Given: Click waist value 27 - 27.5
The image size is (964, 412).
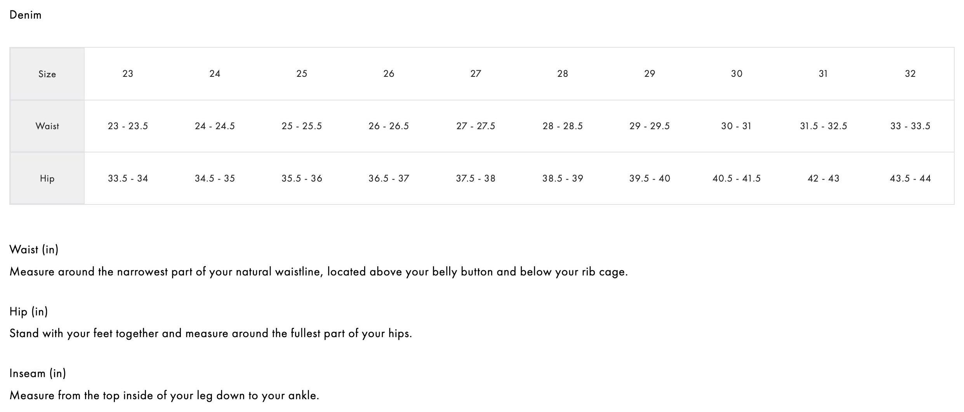Looking at the screenshot, I should point(476,126).
